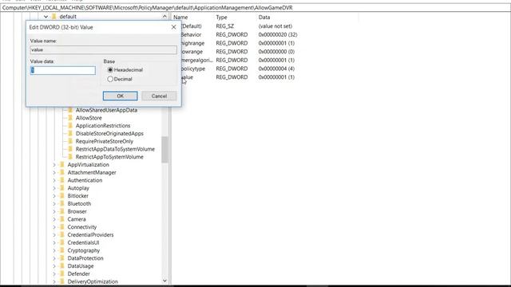511x287 pixels.
Task: Click the ApplicationRestrictions folder icon
Action: tap(70, 126)
